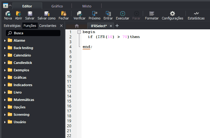Open a file with Abrir icon
The width and height of the screenshot is (210, 138).
coord(19,14)
